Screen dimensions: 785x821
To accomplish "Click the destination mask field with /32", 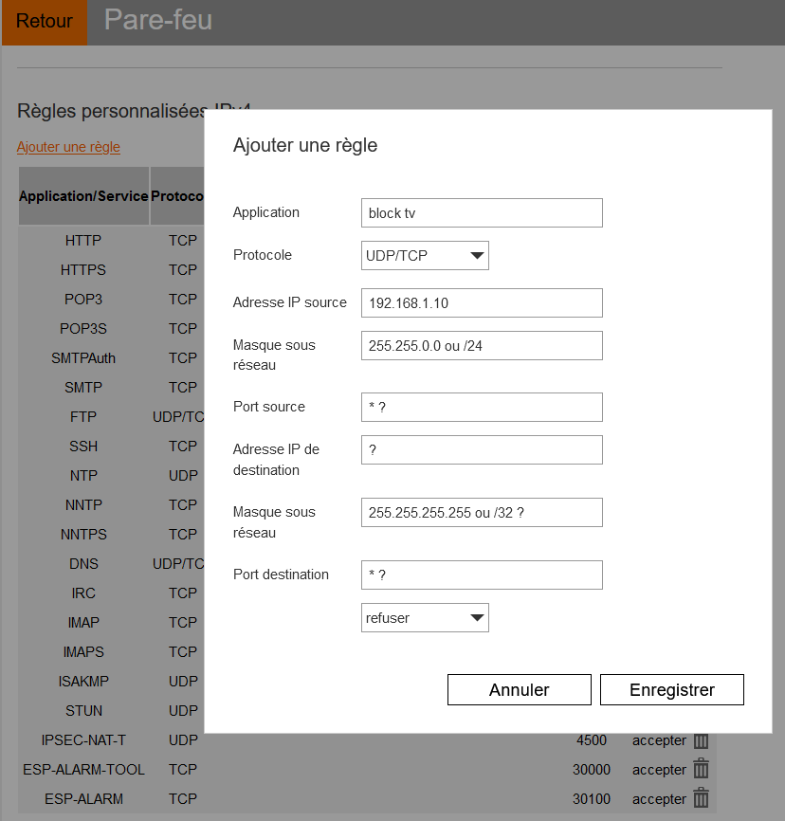I will [x=482, y=513].
